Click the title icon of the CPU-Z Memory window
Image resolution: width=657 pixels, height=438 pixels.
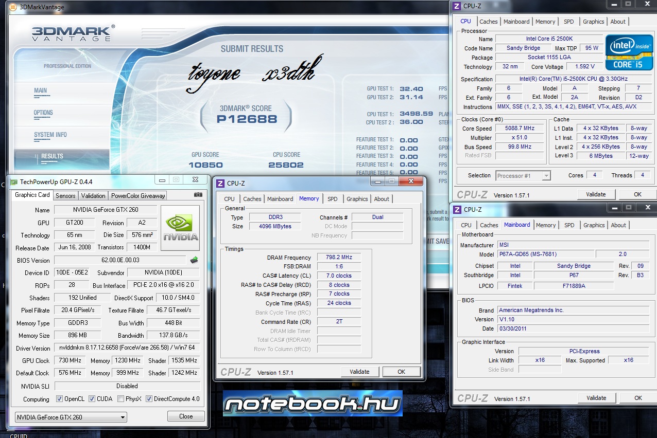click(220, 184)
